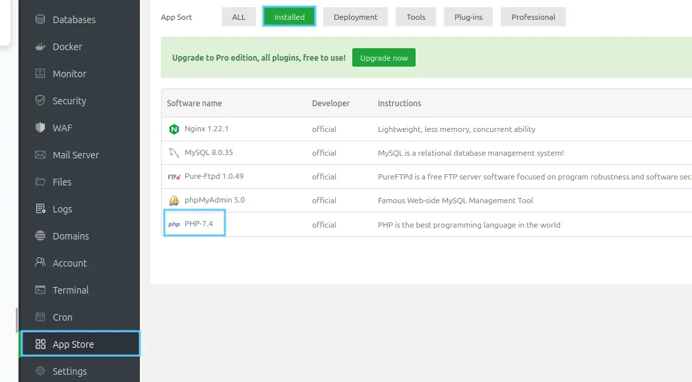Screen dimensions: 692x382
Task: Click the Logs icon in sidebar
Action: point(40,208)
